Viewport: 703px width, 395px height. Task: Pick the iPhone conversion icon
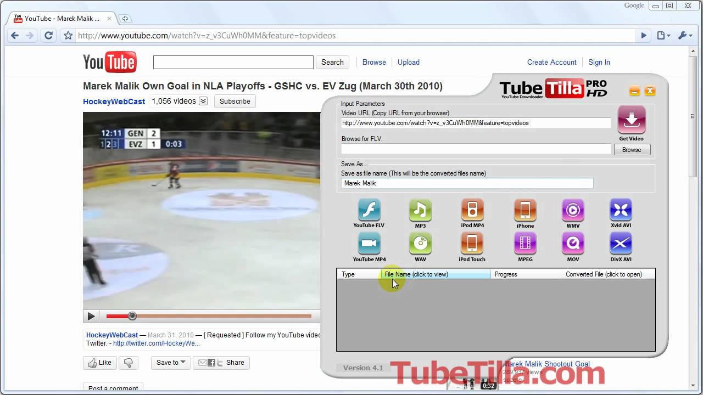point(525,210)
